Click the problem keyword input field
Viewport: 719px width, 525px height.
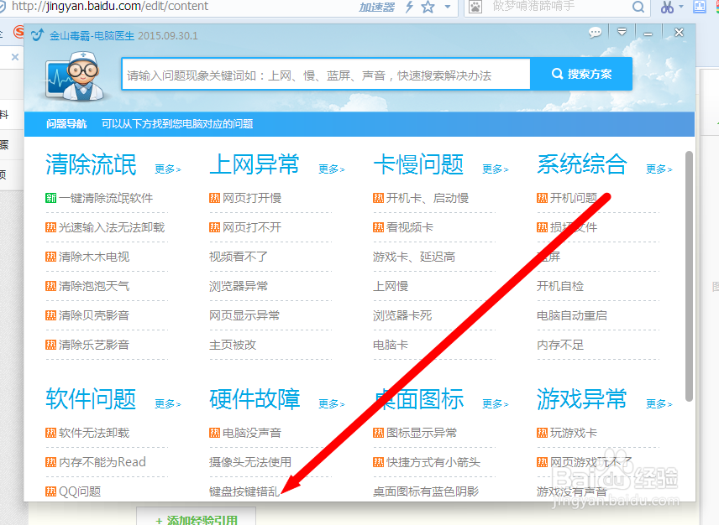(326, 74)
